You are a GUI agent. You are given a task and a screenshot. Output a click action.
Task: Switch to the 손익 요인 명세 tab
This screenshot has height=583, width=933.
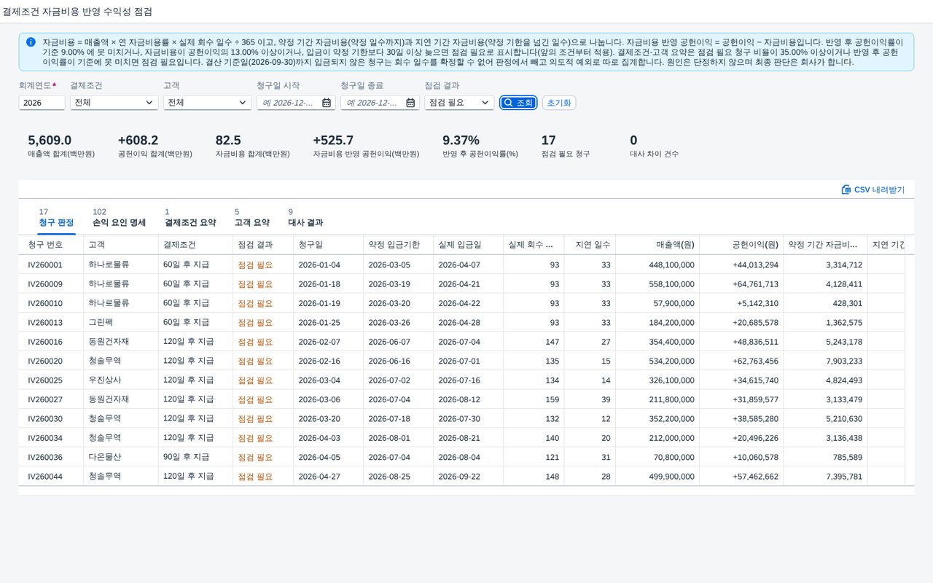coord(120,217)
